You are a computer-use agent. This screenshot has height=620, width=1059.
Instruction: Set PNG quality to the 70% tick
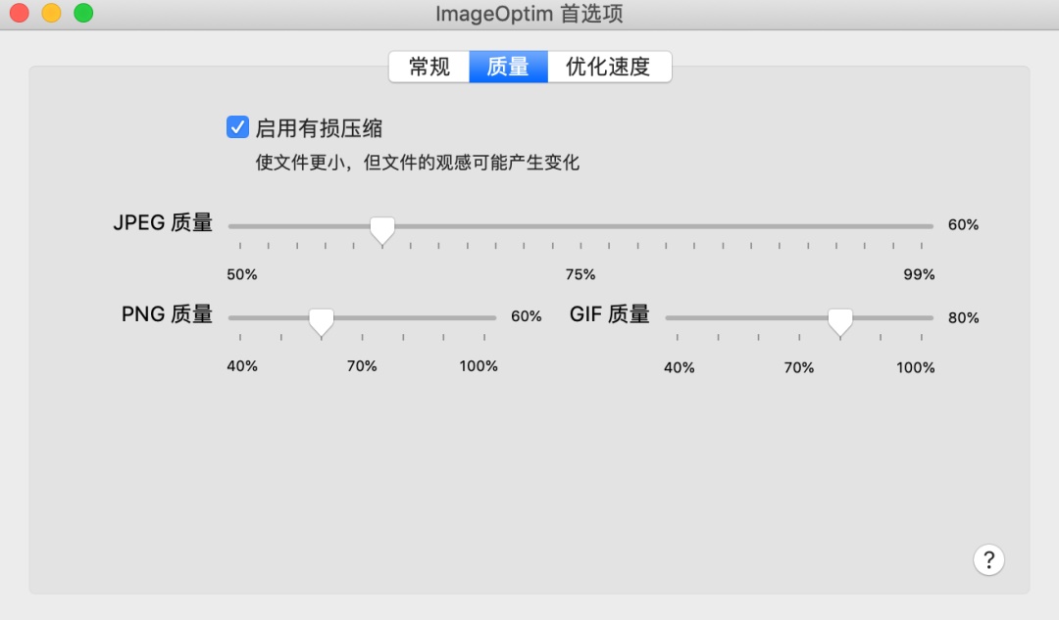(362, 317)
